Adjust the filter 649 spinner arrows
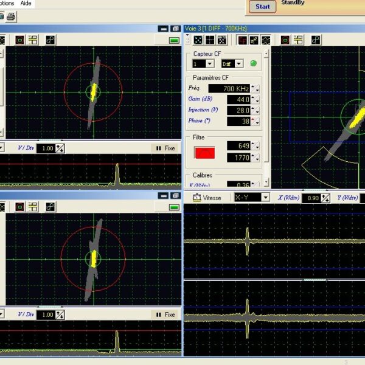Image resolution: width=365 pixels, height=365 pixels. click(x=255, y=146)
